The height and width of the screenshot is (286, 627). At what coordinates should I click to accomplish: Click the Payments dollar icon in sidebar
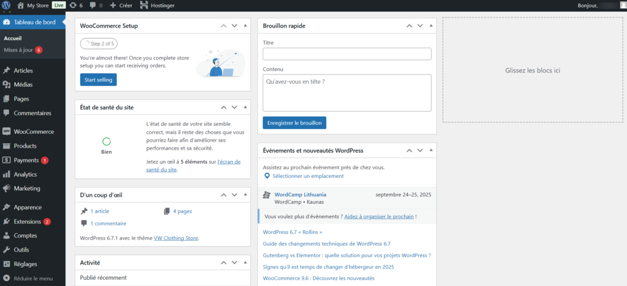(6, 160)
